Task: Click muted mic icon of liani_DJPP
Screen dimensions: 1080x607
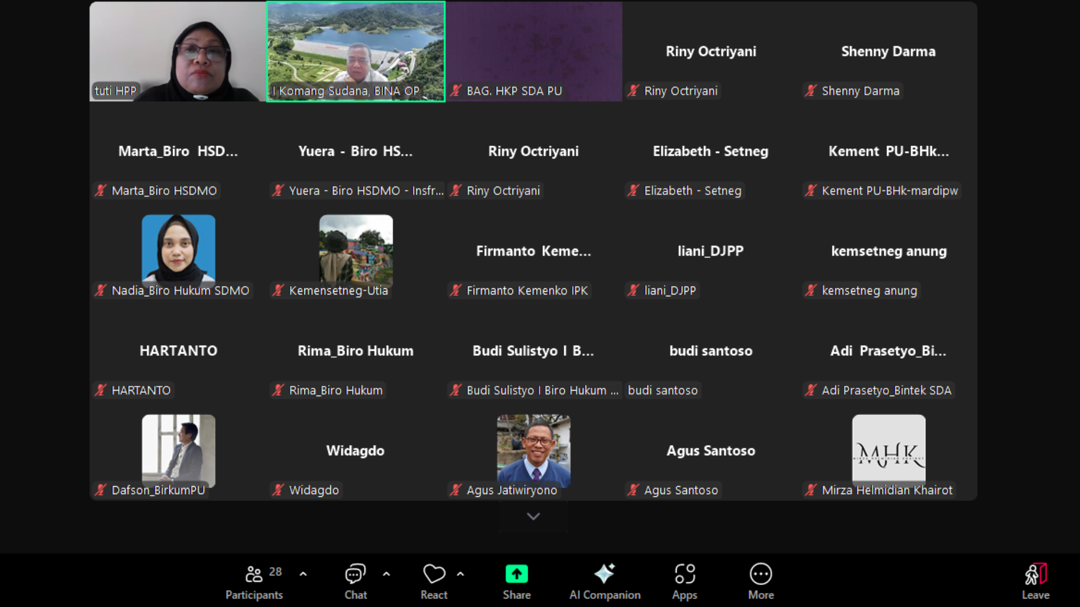Action: pyautogui.click(x=633, y=290)
